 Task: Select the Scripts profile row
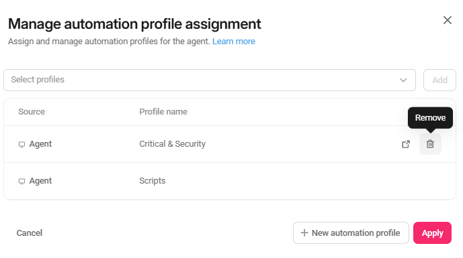230,181
